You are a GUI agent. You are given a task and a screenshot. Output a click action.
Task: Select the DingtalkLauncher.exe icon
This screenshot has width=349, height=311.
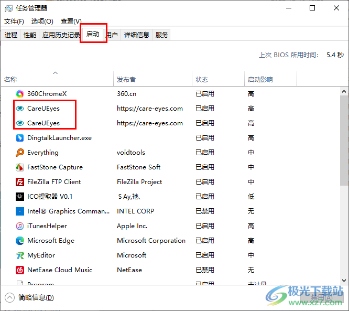[x=20, y=138]
